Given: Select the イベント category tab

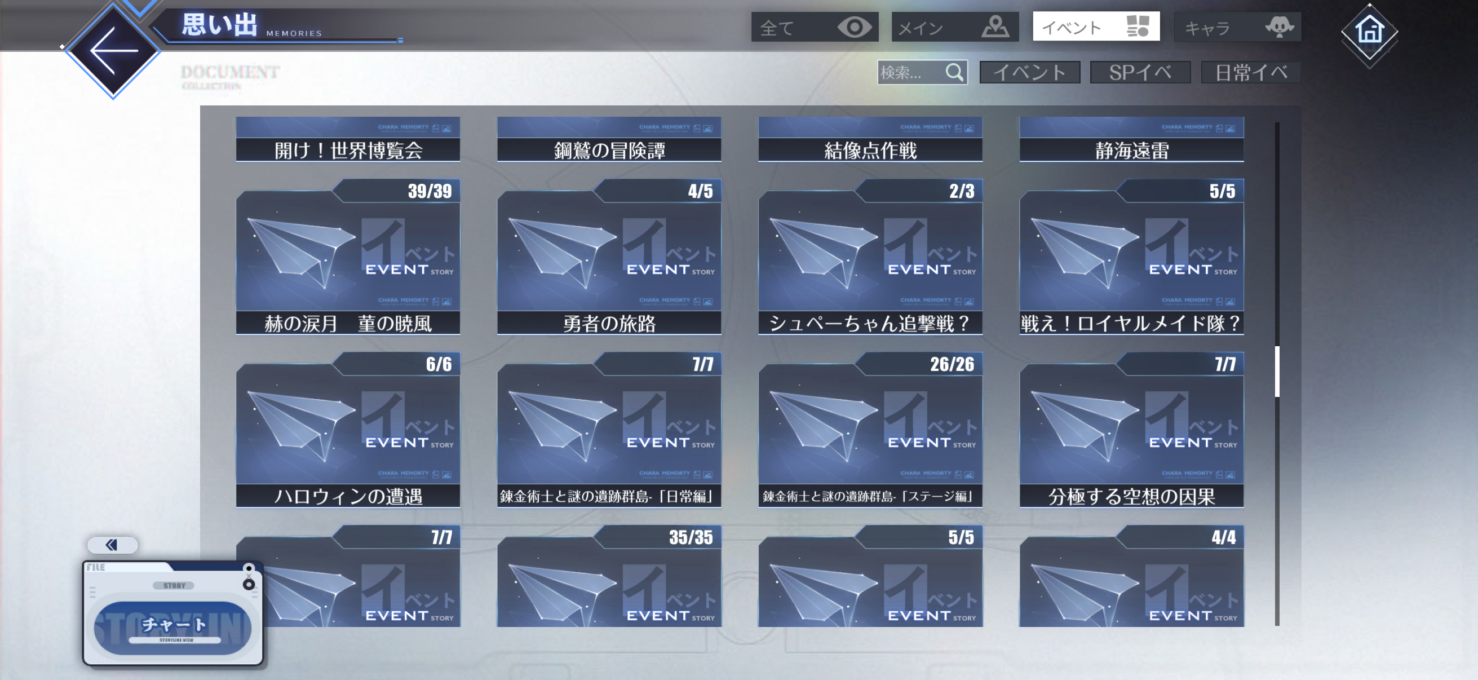Looking at the screenshot, I should point(1095,27).
